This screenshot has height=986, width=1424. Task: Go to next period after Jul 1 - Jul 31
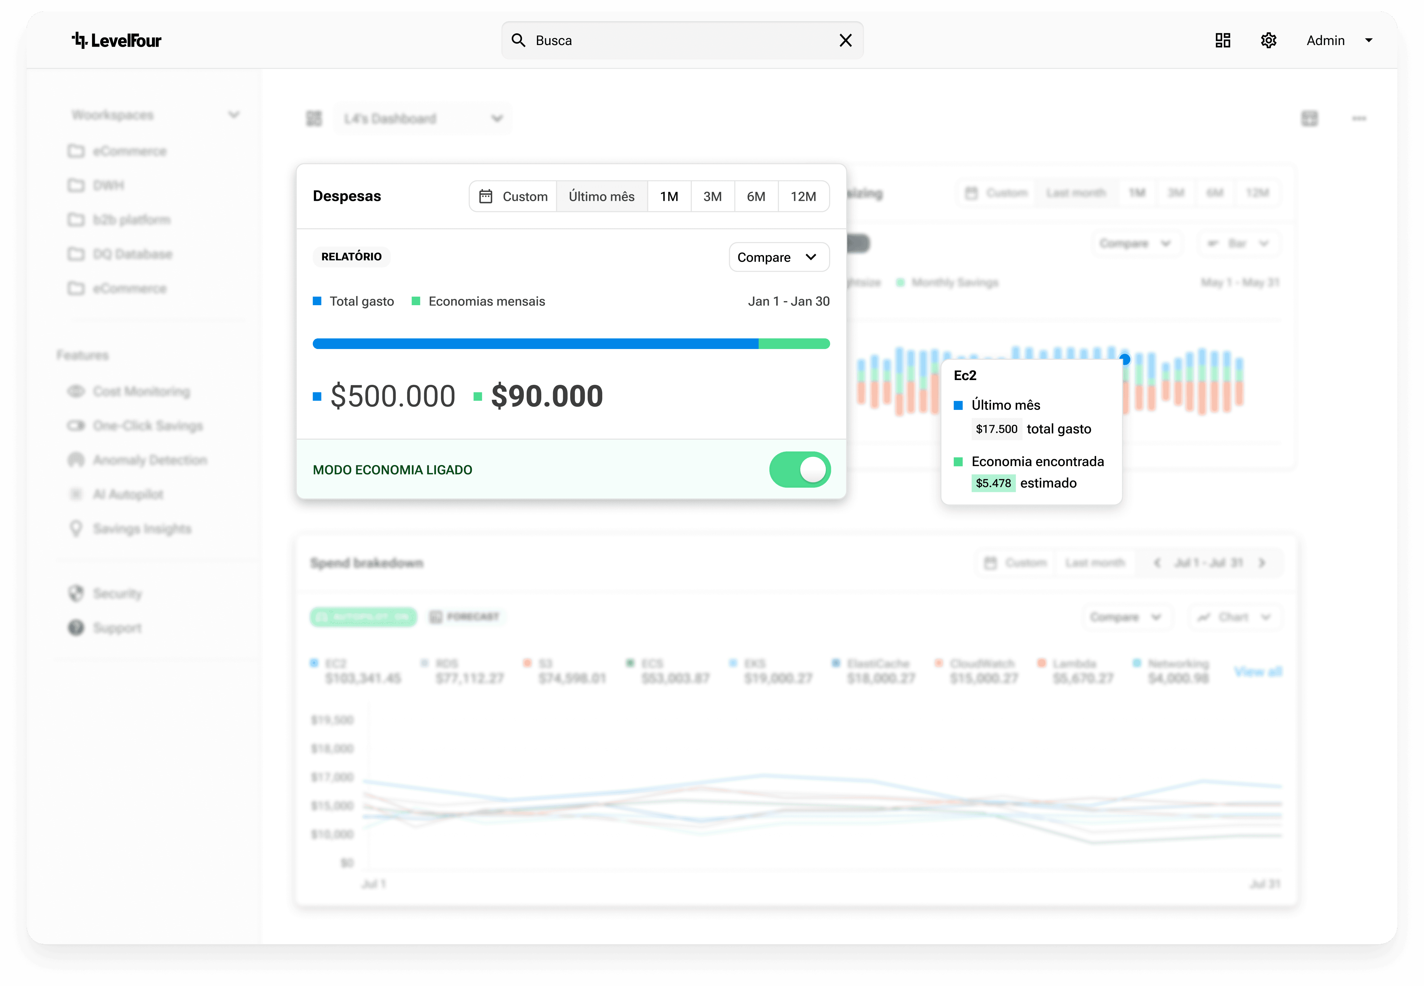tap(1262, 563)
